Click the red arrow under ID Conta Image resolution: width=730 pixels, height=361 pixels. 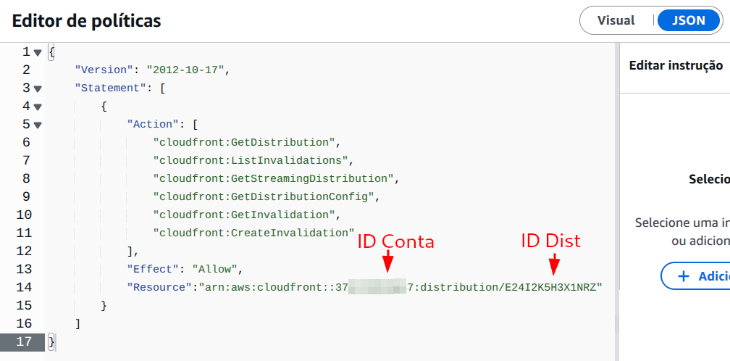coord(387,260)
